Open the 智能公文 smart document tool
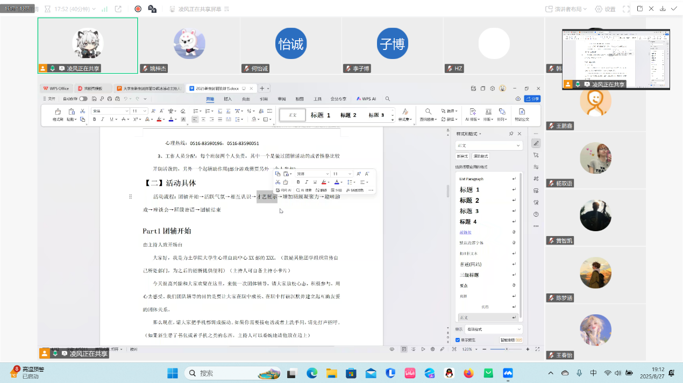683x383 pixels. pyautogui.click(x=522, y=115)
